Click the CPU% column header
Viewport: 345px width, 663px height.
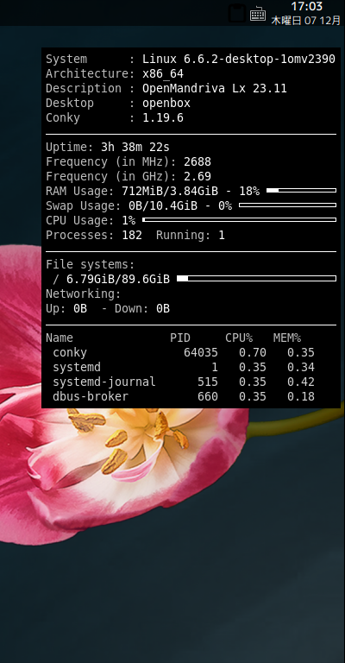click(x=239, y=338)
